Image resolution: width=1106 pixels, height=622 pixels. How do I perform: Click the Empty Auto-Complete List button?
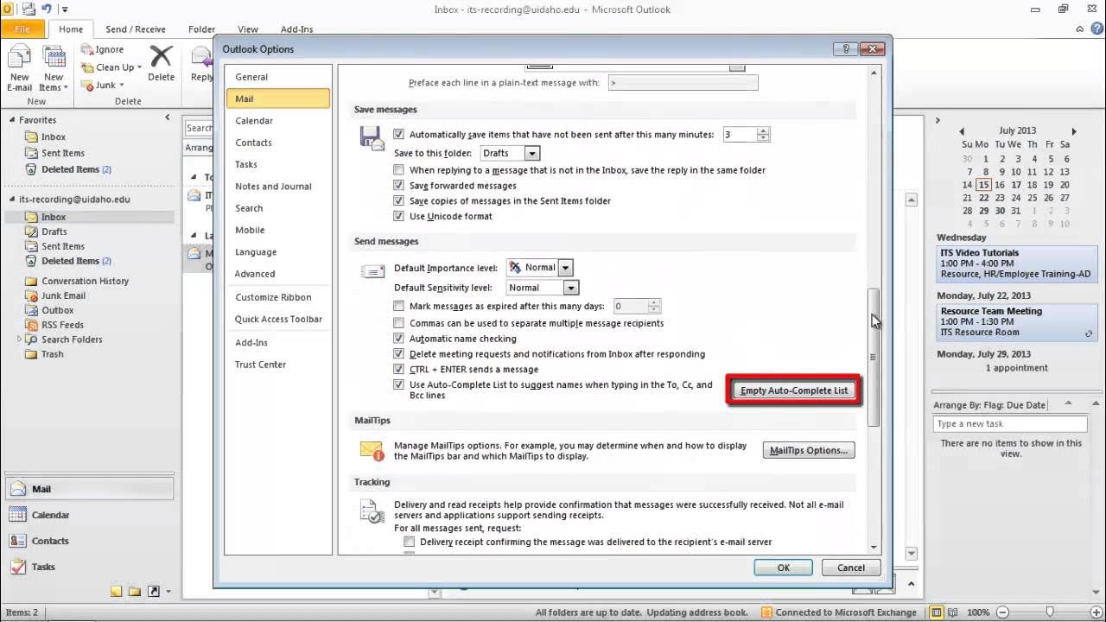point(794,390)
